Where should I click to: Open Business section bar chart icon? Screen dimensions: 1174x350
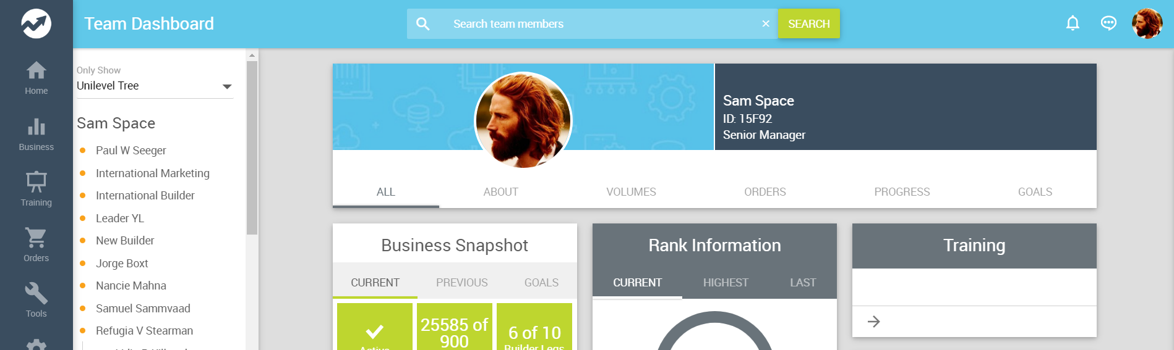click(36, 127)
